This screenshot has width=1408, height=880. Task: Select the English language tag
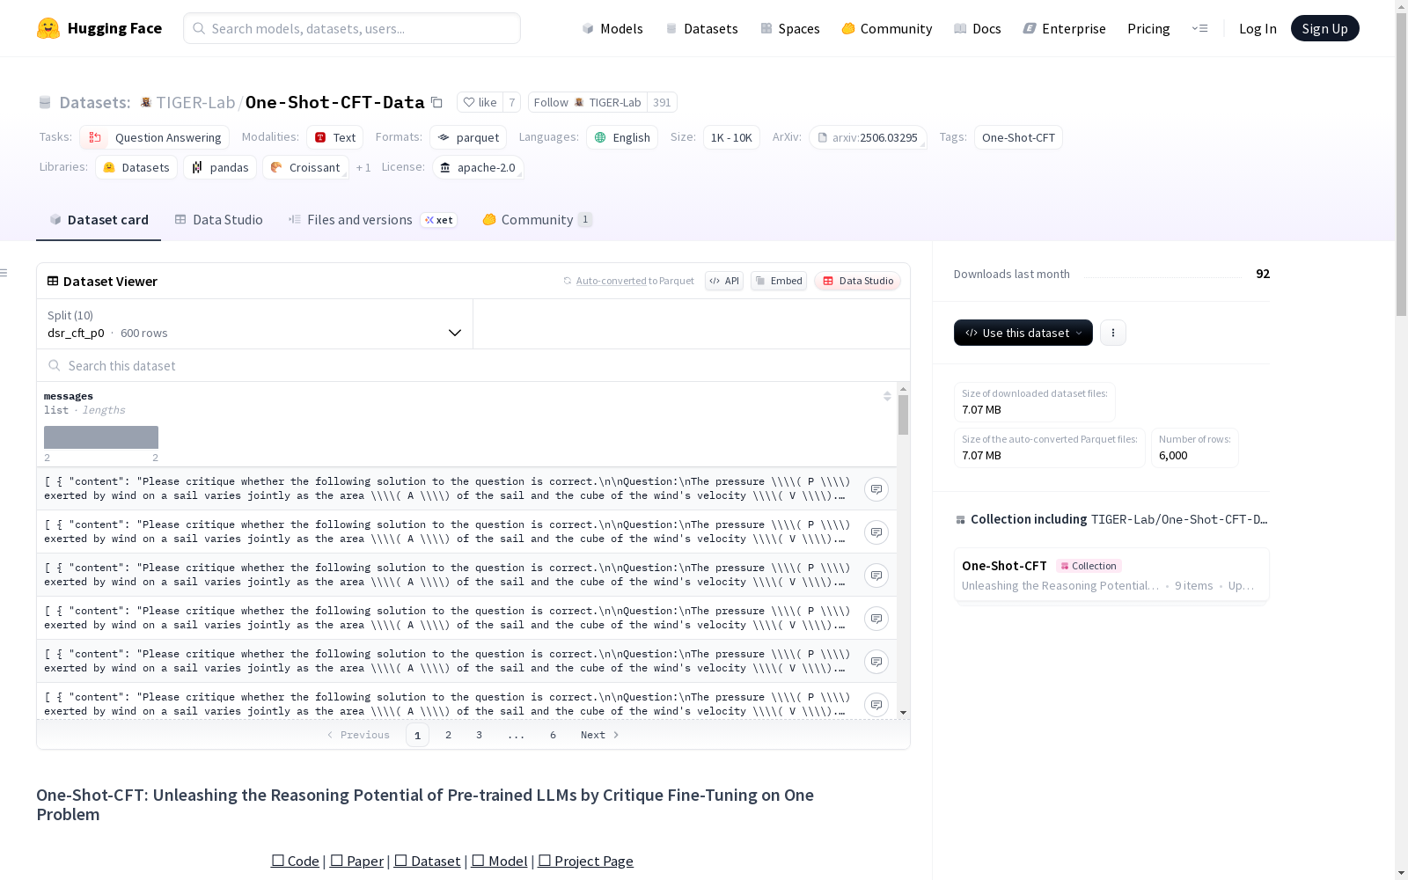pyautogui.click(x=622, y=137)
